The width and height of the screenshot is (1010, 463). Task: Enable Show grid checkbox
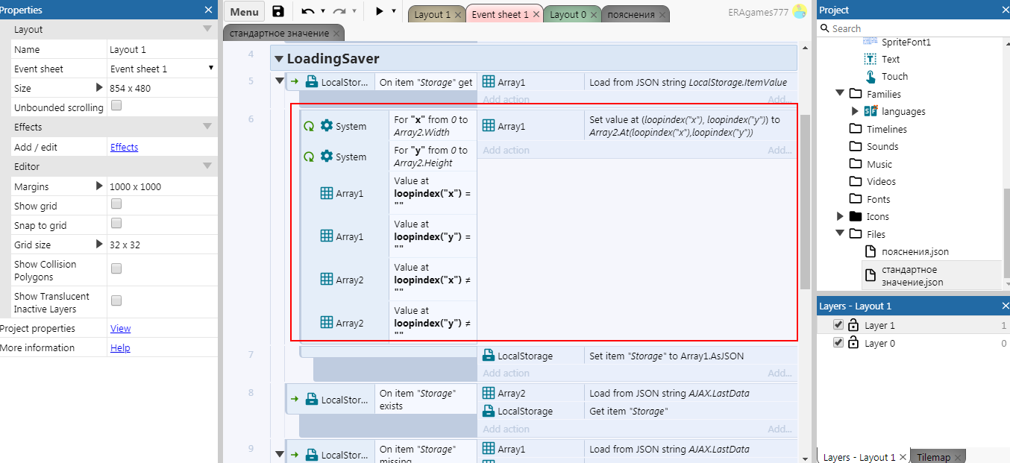[116, 204]
